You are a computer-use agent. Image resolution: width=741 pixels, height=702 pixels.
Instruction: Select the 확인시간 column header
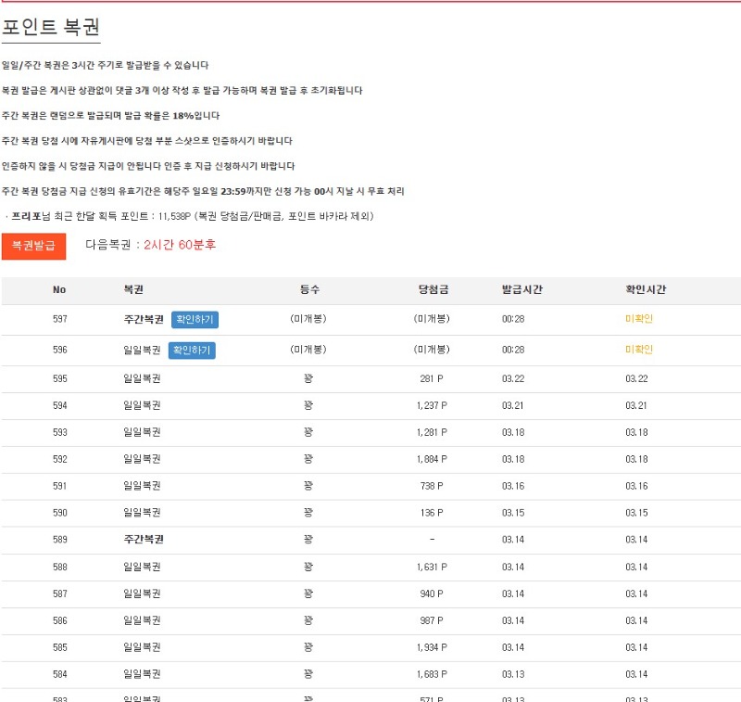[x=646, y=290]
